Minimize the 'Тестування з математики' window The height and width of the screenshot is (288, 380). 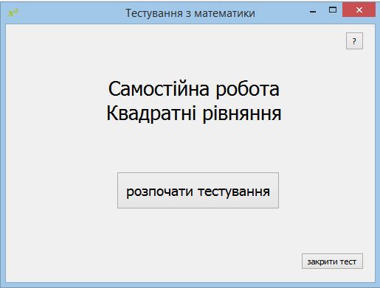click(313, 11)
